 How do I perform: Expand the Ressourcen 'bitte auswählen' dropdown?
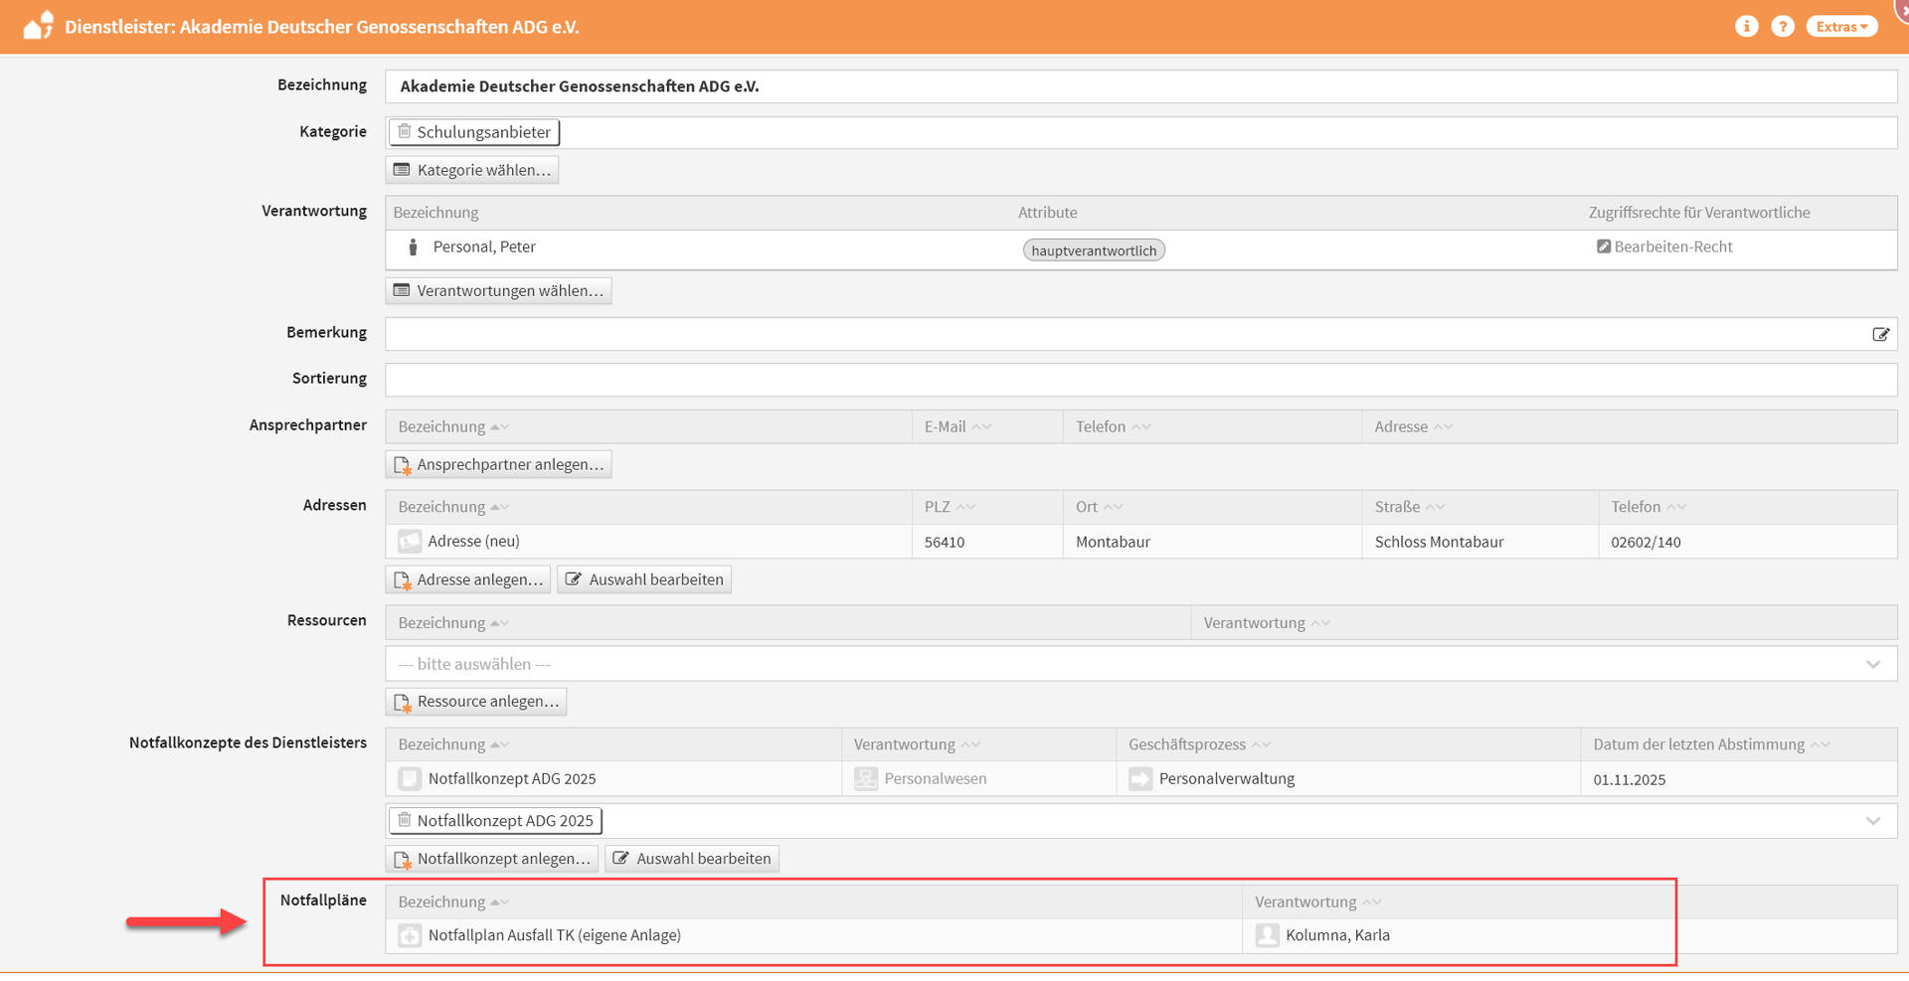pyautogui.click(x=1872, y=664)
